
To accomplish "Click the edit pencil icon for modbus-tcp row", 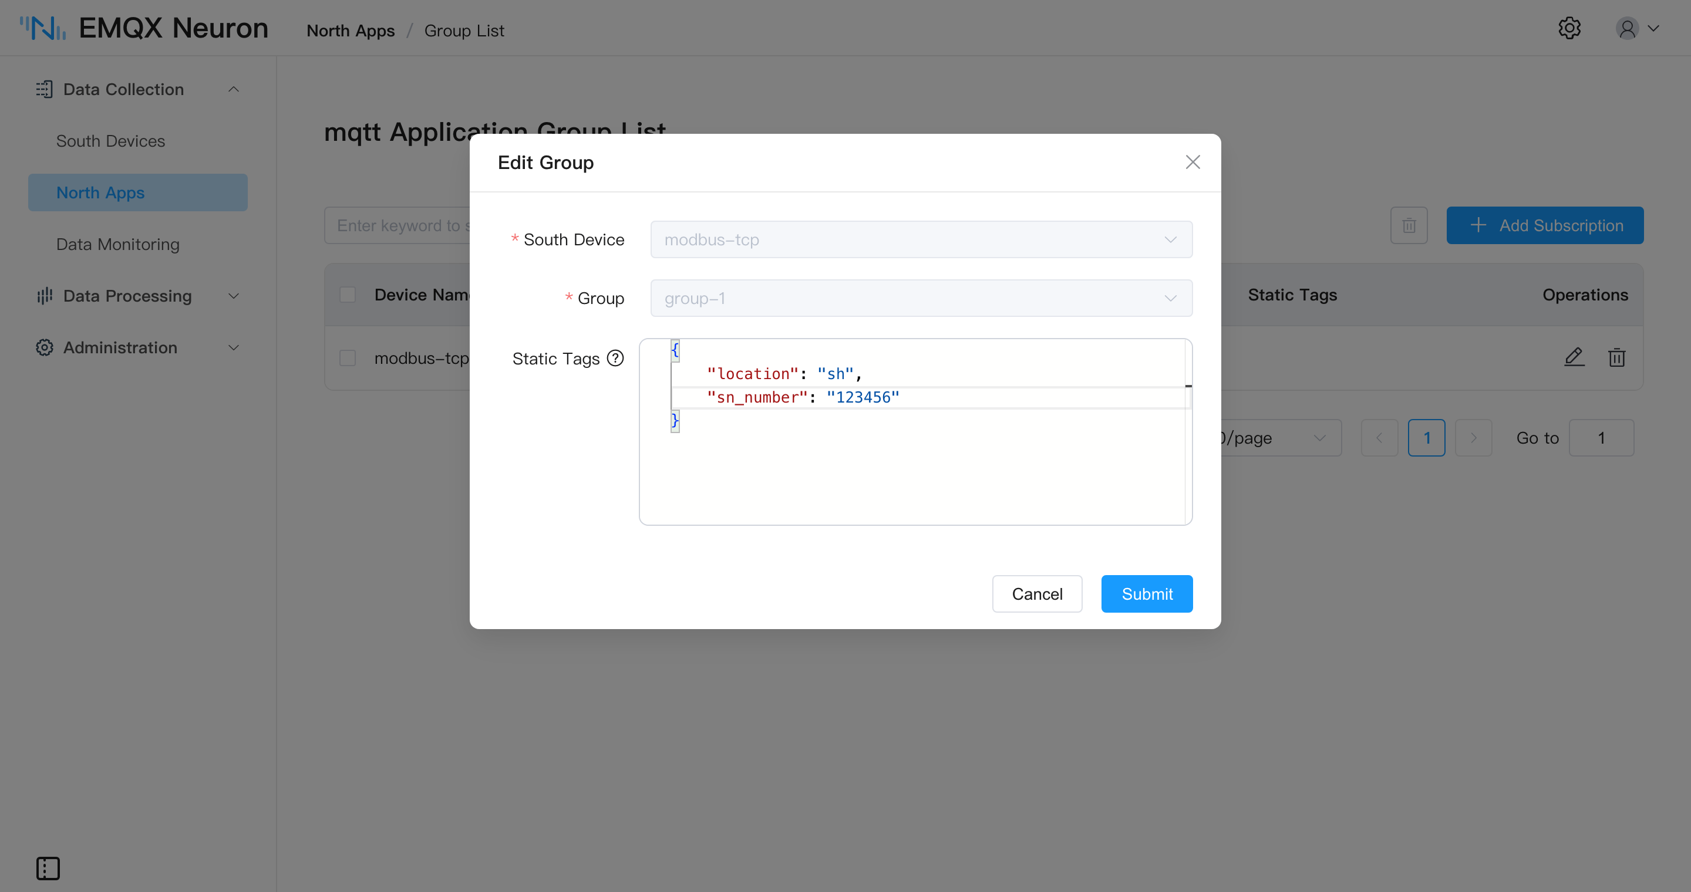I will [1574, 357].
